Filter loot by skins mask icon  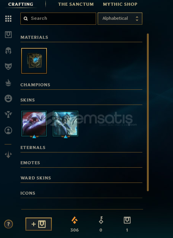click(x=8, y=67)
